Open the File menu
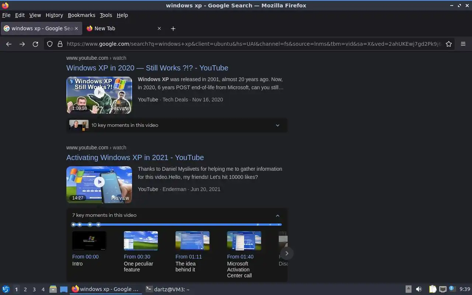This screenshot has width=472, height=295. tap(6, 15)
